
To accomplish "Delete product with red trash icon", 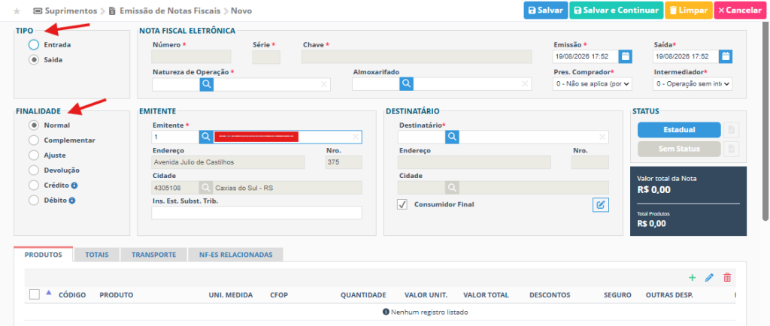I will pos(727,278).
